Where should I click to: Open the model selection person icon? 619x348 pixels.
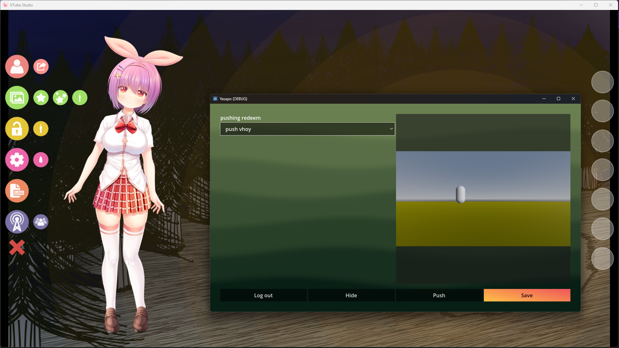point(17,66)
